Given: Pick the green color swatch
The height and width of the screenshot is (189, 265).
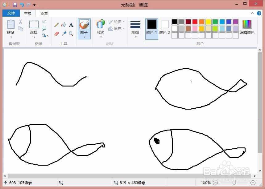Looking at the screenshot, I should [x=215, y=22].
